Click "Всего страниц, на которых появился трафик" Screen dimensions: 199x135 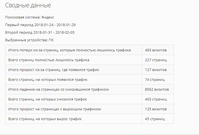[x=48, y=79]
